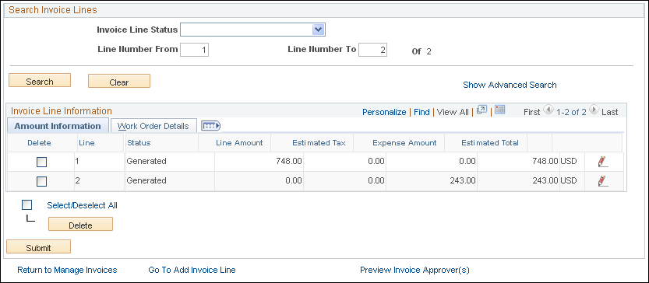This screenshot has height=283, width=649.
Task: Select Generated status in row 2
Action: click(x=146, y=180)
